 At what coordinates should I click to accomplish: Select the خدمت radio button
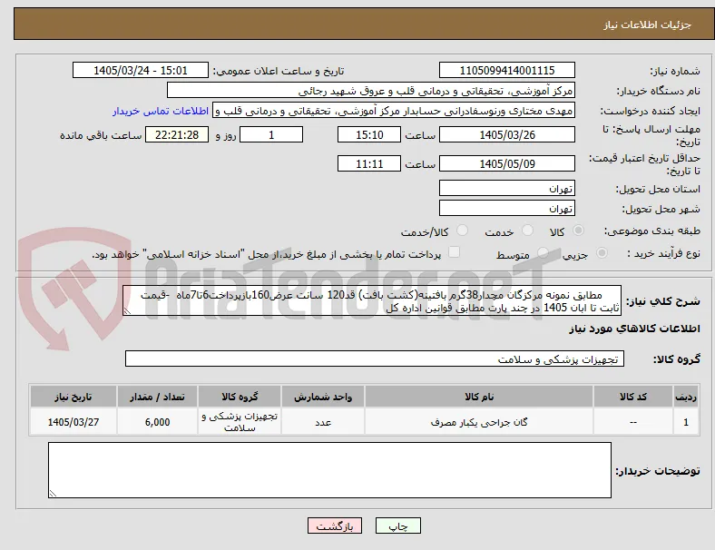[527, 231]
